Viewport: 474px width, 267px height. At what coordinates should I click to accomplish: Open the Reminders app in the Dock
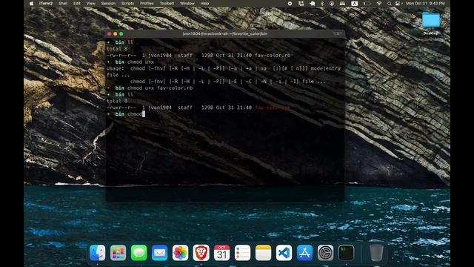click(x=242, y=253)
